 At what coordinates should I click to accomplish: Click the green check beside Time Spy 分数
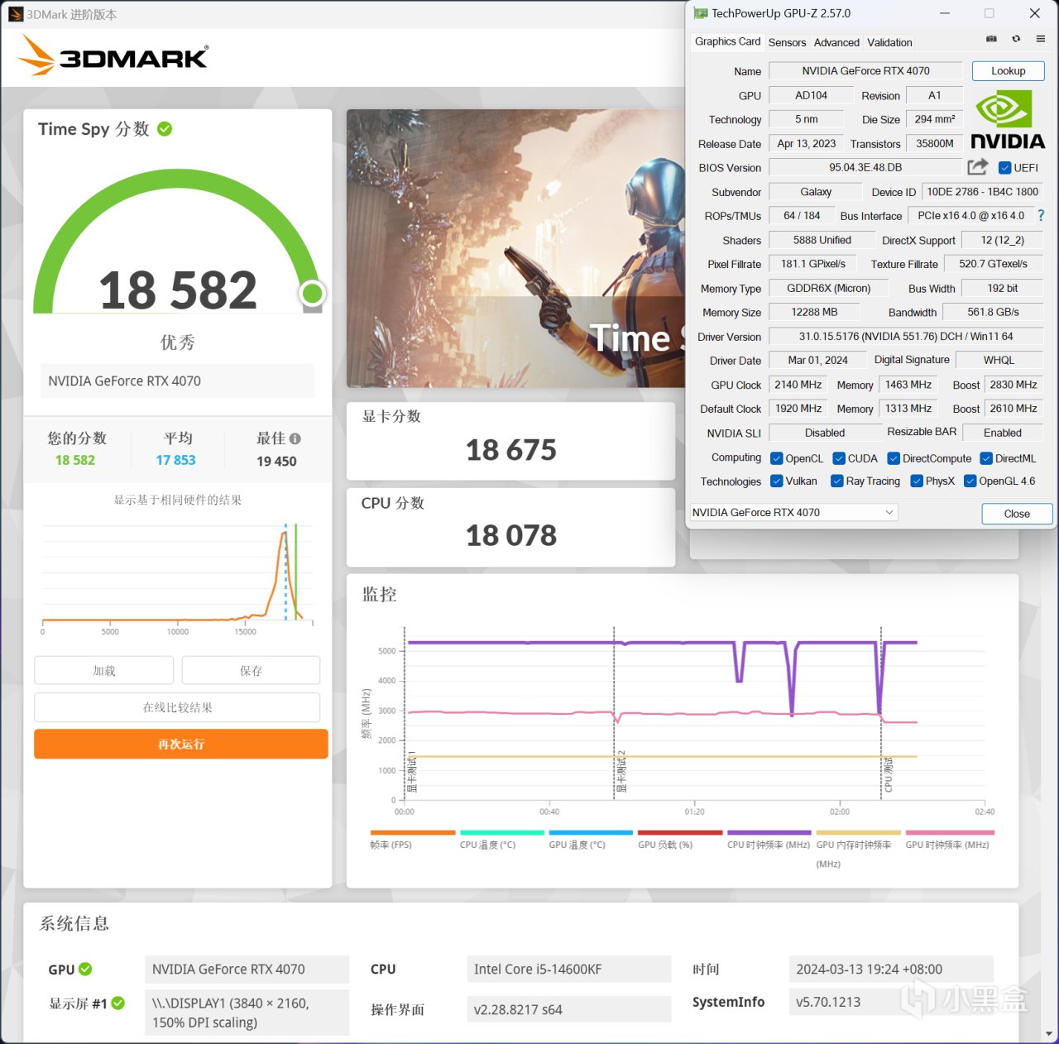pos(165,129)
